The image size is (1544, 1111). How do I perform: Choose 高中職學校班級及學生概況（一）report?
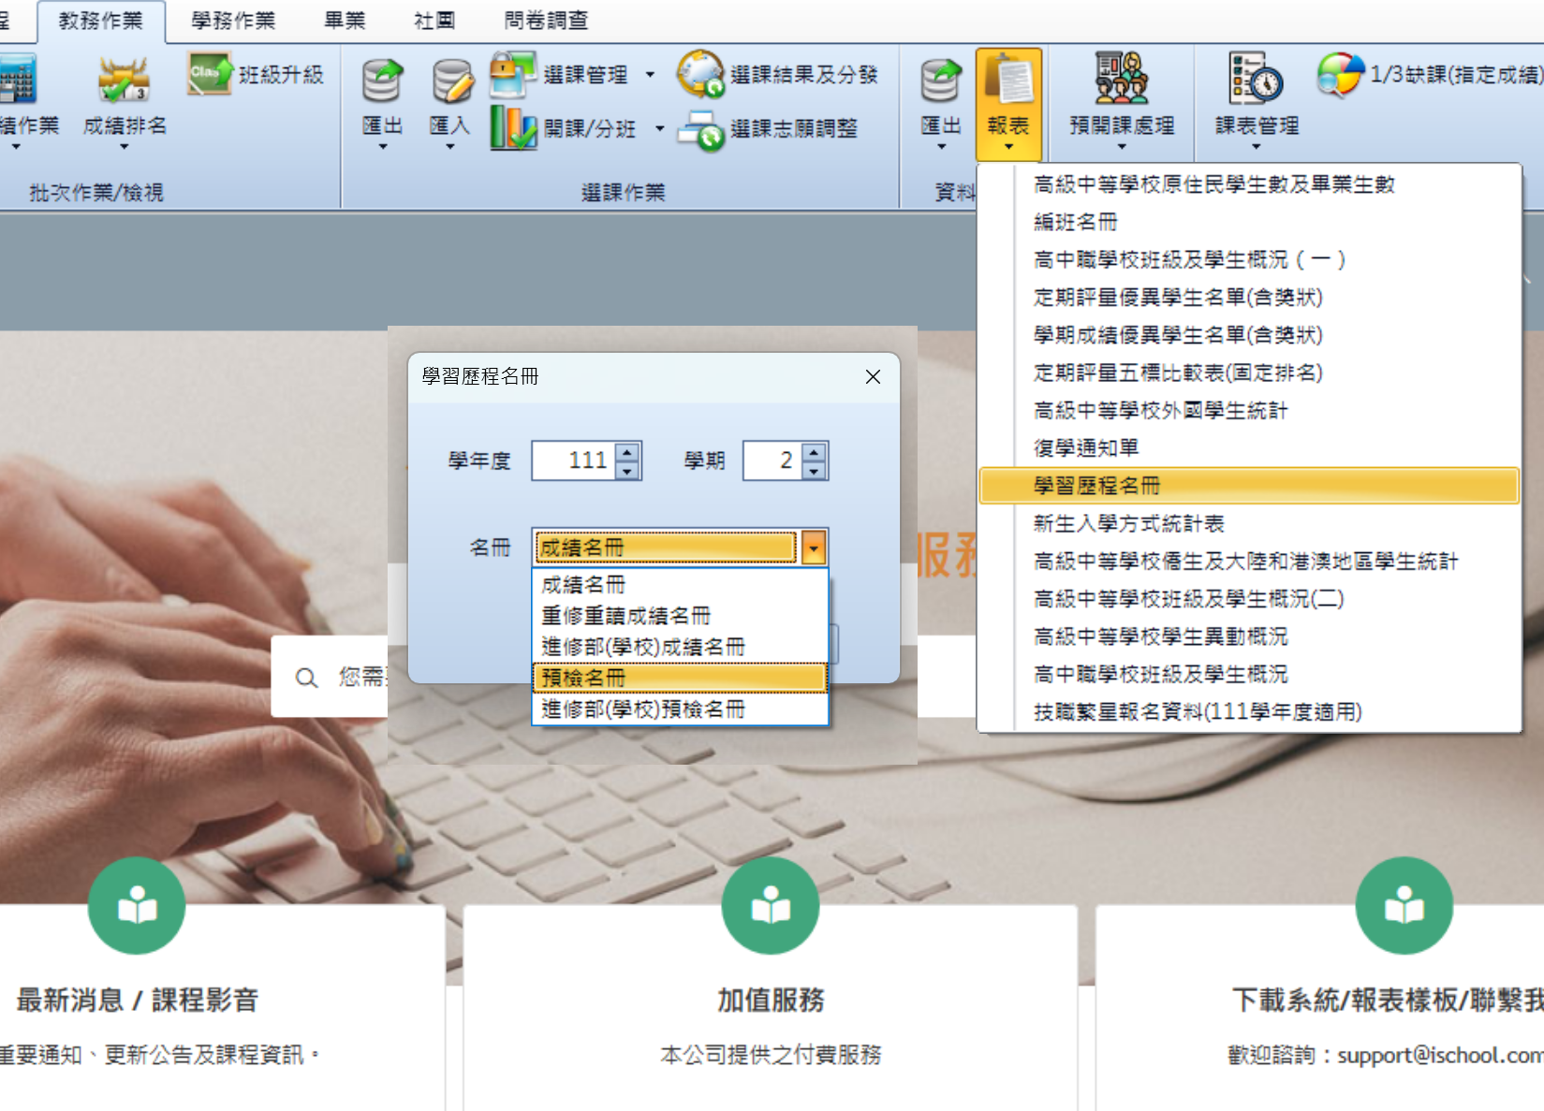tap(1249, 259)
